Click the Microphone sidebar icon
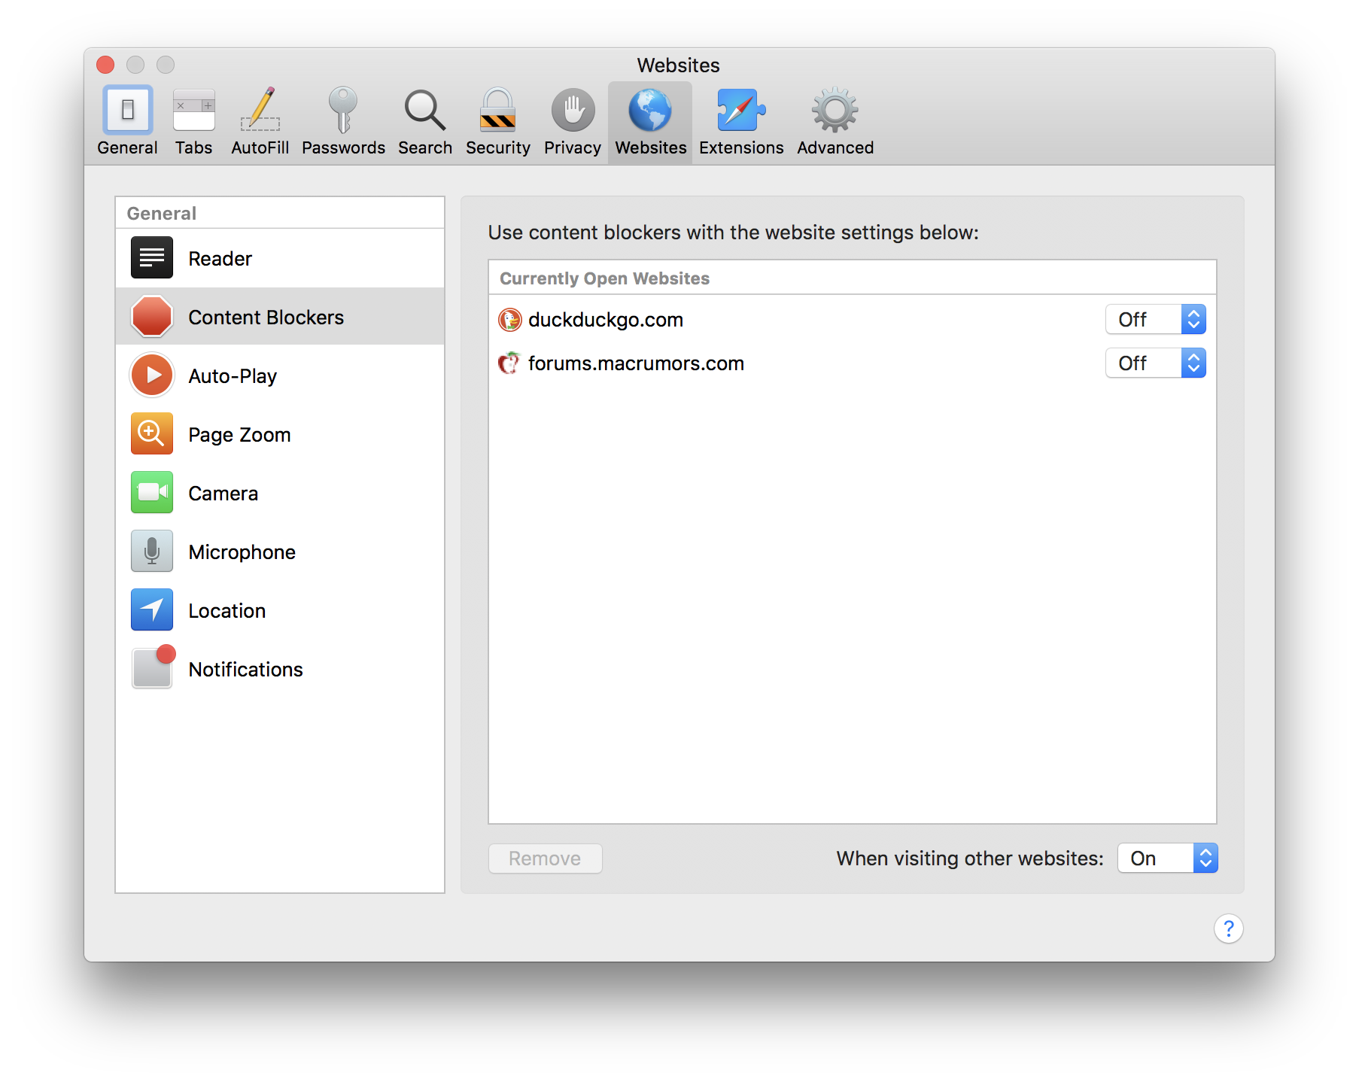1359x1082 pixels. (x=152, y=552)
